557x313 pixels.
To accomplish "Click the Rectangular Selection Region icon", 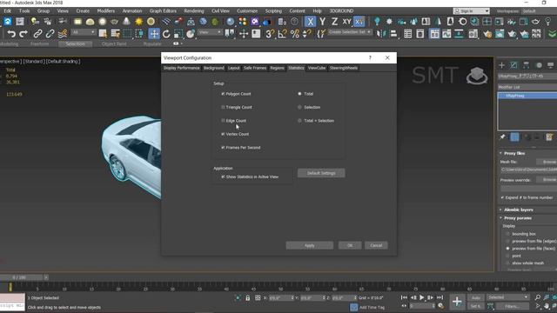I will click(127, 34).
